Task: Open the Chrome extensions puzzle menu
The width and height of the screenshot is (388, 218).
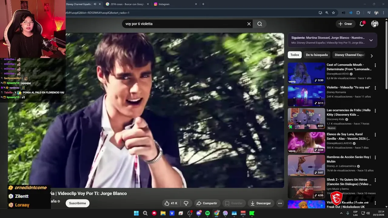Action: pyautogui.click(x=358, y=13)
